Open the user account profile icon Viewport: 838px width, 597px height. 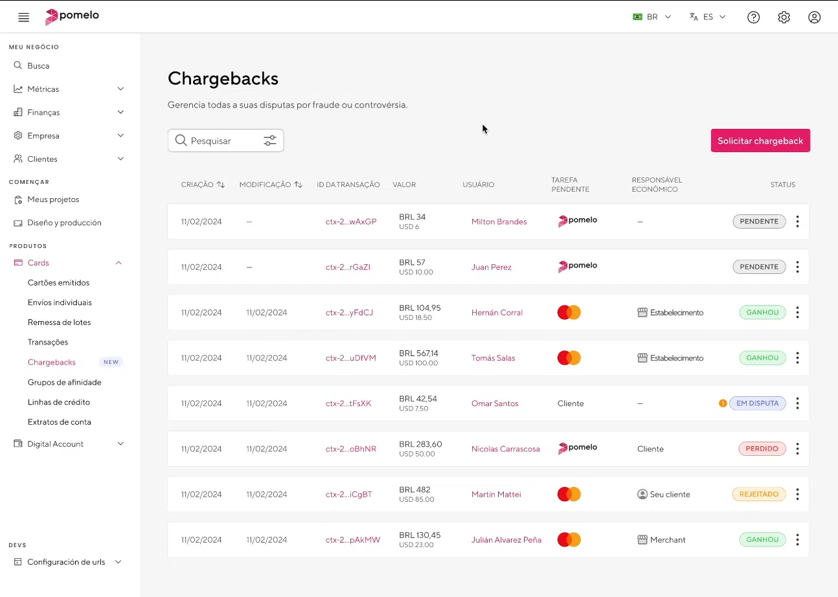tap(814, 17)
